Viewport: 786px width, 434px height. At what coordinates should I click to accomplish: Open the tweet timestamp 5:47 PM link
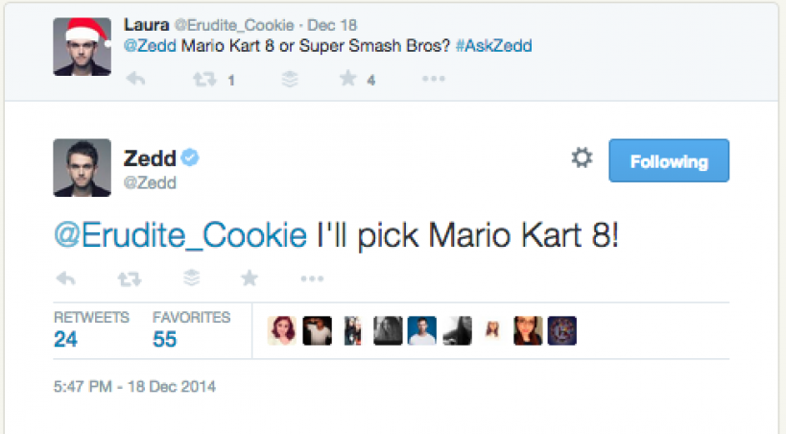[x=134, y=387]
